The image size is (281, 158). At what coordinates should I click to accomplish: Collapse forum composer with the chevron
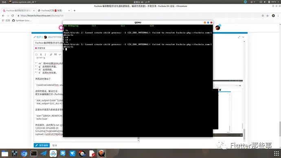[243, 37]
